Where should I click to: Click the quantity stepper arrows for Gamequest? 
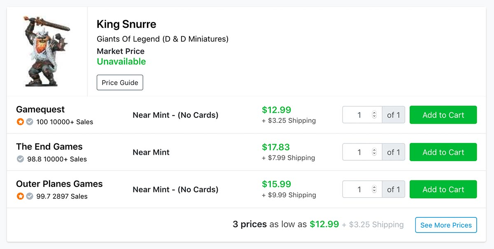tap(374, 115)
